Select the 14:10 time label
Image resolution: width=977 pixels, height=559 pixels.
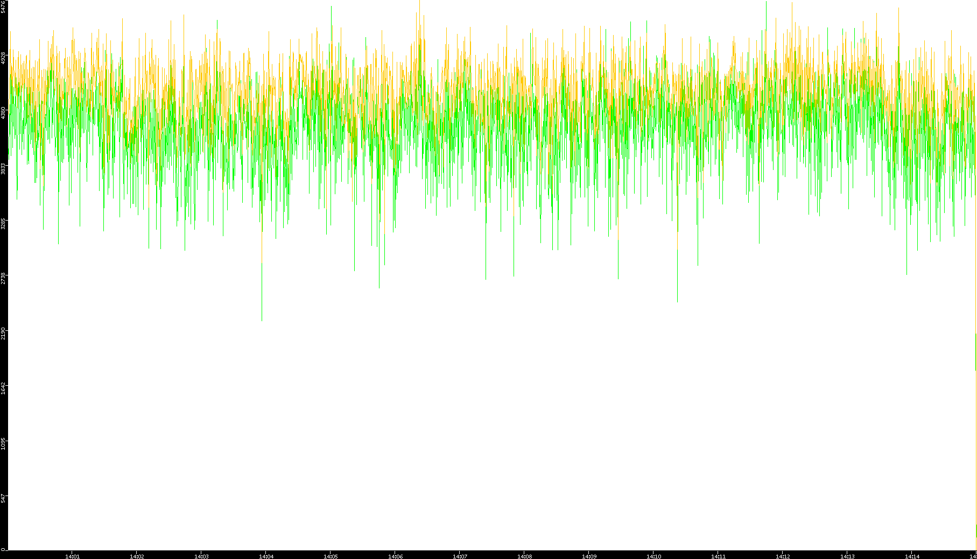[x=653, y=556]
